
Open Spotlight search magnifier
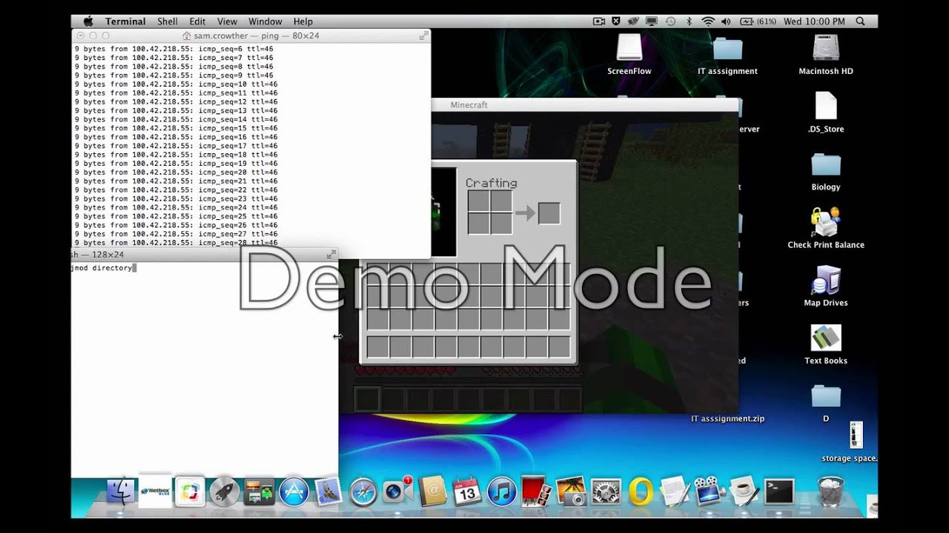click(861, 21)
